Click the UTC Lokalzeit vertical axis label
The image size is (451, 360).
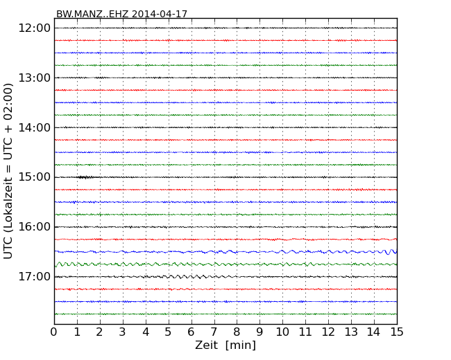pos(8,172)
